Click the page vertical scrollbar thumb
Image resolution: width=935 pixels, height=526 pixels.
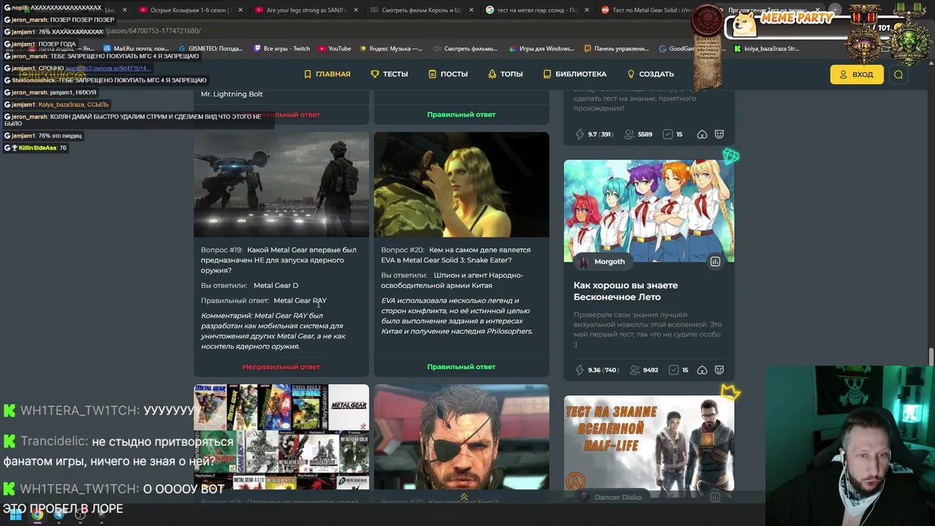tap(931, 356)
